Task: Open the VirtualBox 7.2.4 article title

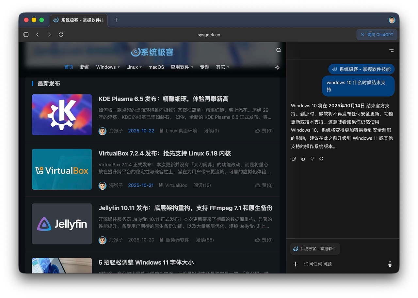Action: coord(165,153)
